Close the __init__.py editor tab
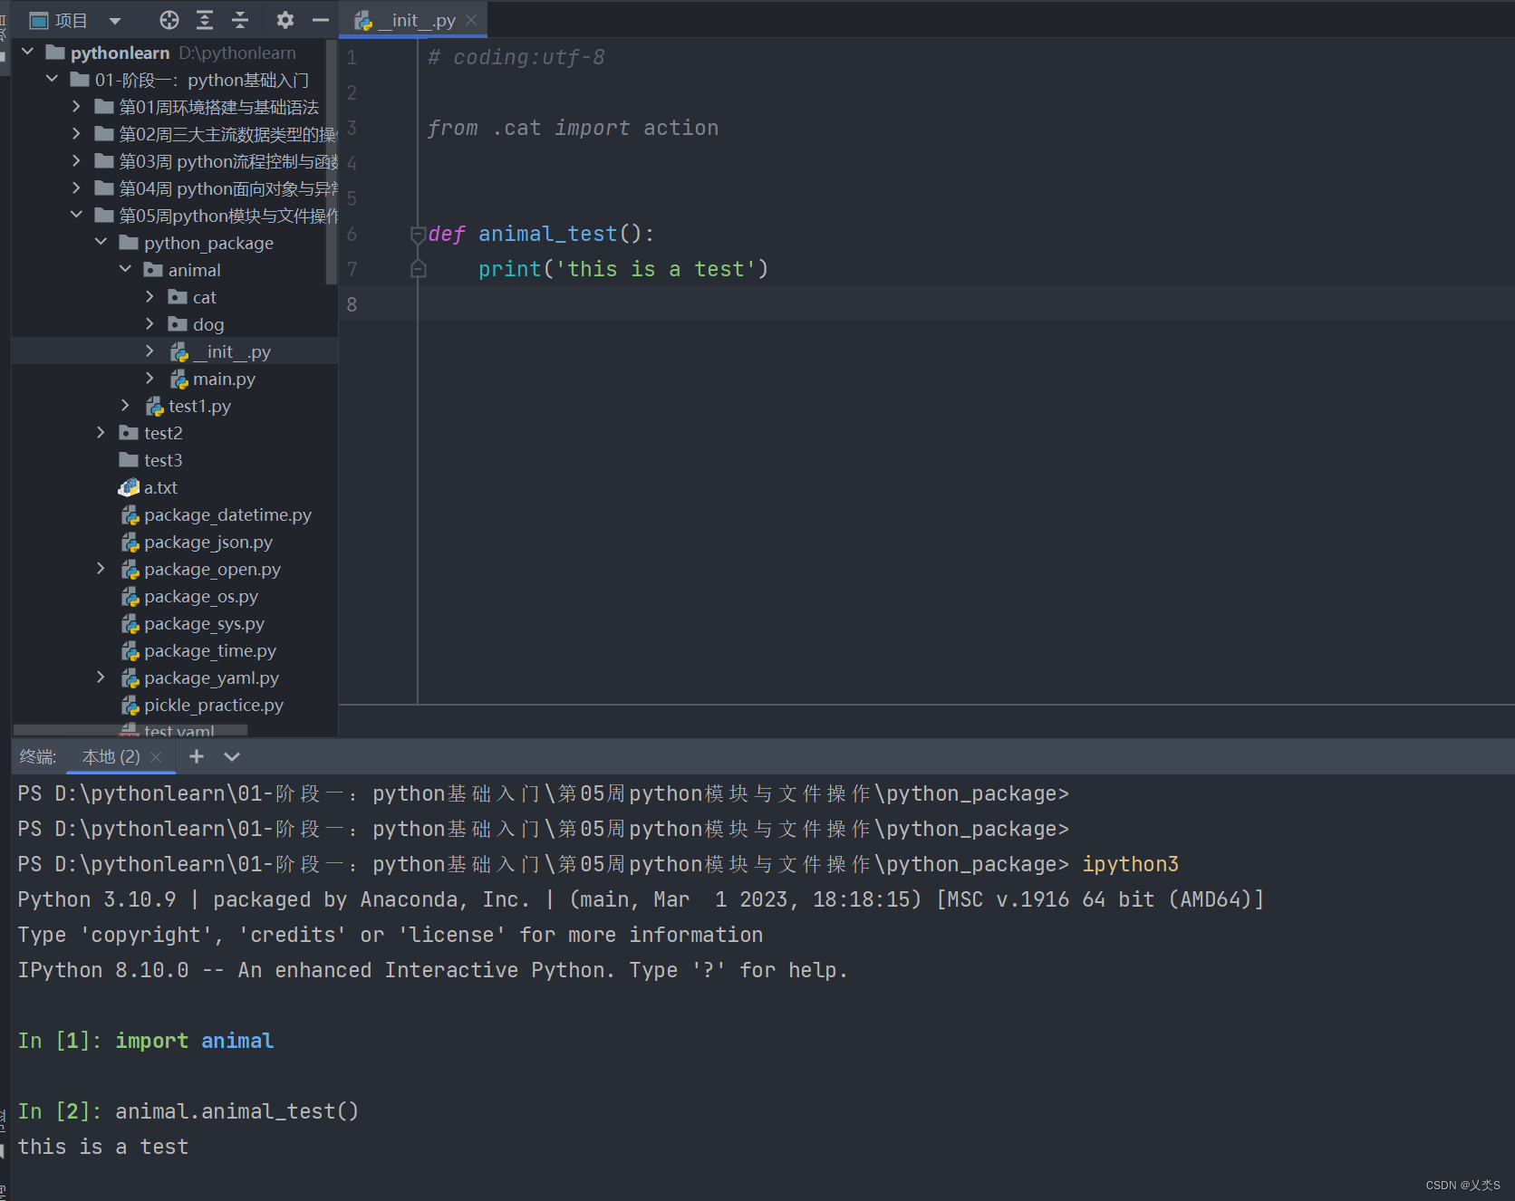This screenshot has height=1201, width=1515. [x=471, y=20]
